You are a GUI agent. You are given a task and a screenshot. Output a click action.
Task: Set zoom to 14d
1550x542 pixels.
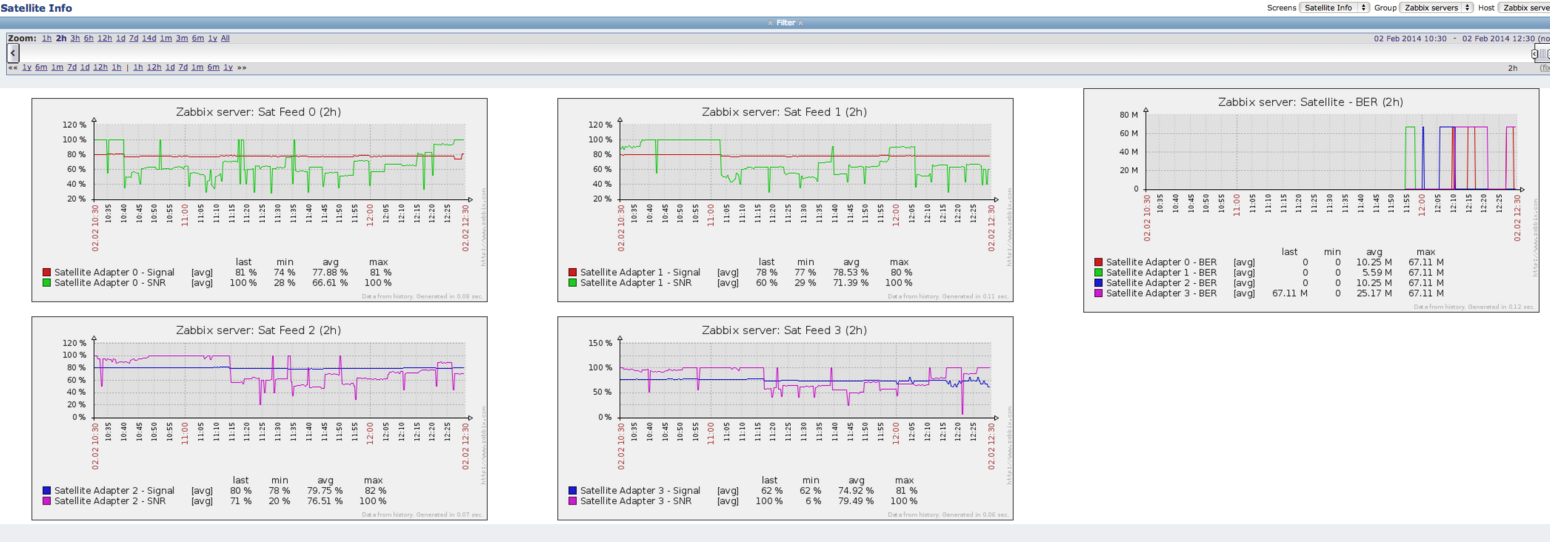[149, 38]
